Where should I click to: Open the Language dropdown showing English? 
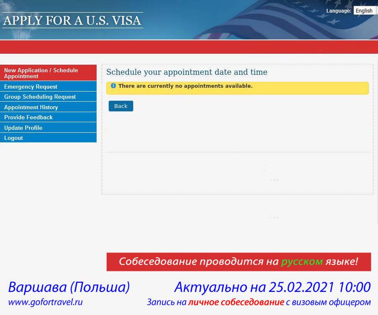[364, 11]
